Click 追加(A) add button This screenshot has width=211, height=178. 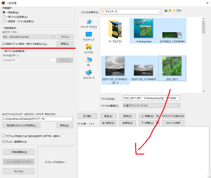tap(108, 116)
